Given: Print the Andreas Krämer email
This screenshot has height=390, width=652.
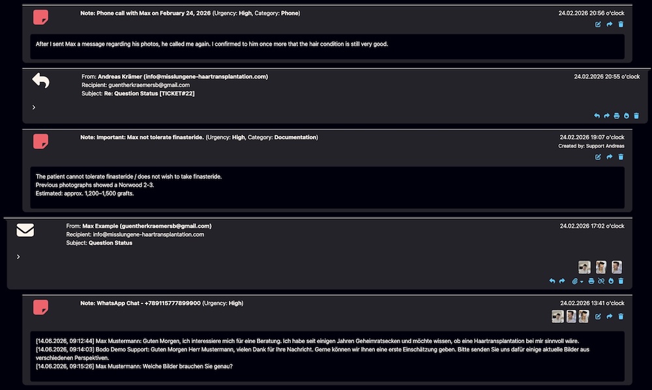Looking at the screenshot, I should [x=617, y=116].
